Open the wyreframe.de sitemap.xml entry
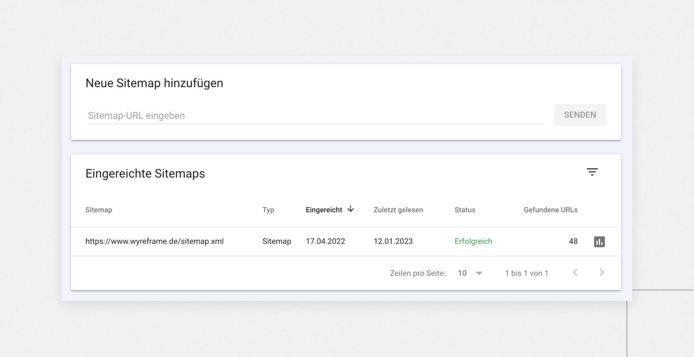The height and width of the screenshot is (357, 694). [x=154, y=242]
